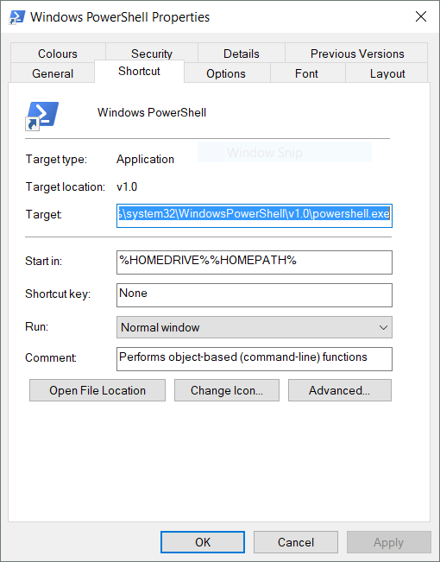Confirm with the OK button

pyautogui.click(x=203, y=542)
